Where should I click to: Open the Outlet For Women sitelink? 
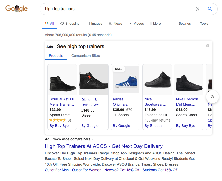coord(86,170)
